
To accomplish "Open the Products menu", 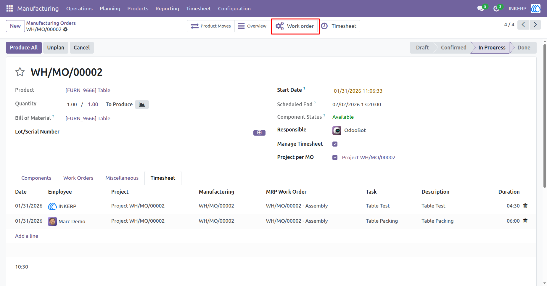I will (x=138, y=9).
